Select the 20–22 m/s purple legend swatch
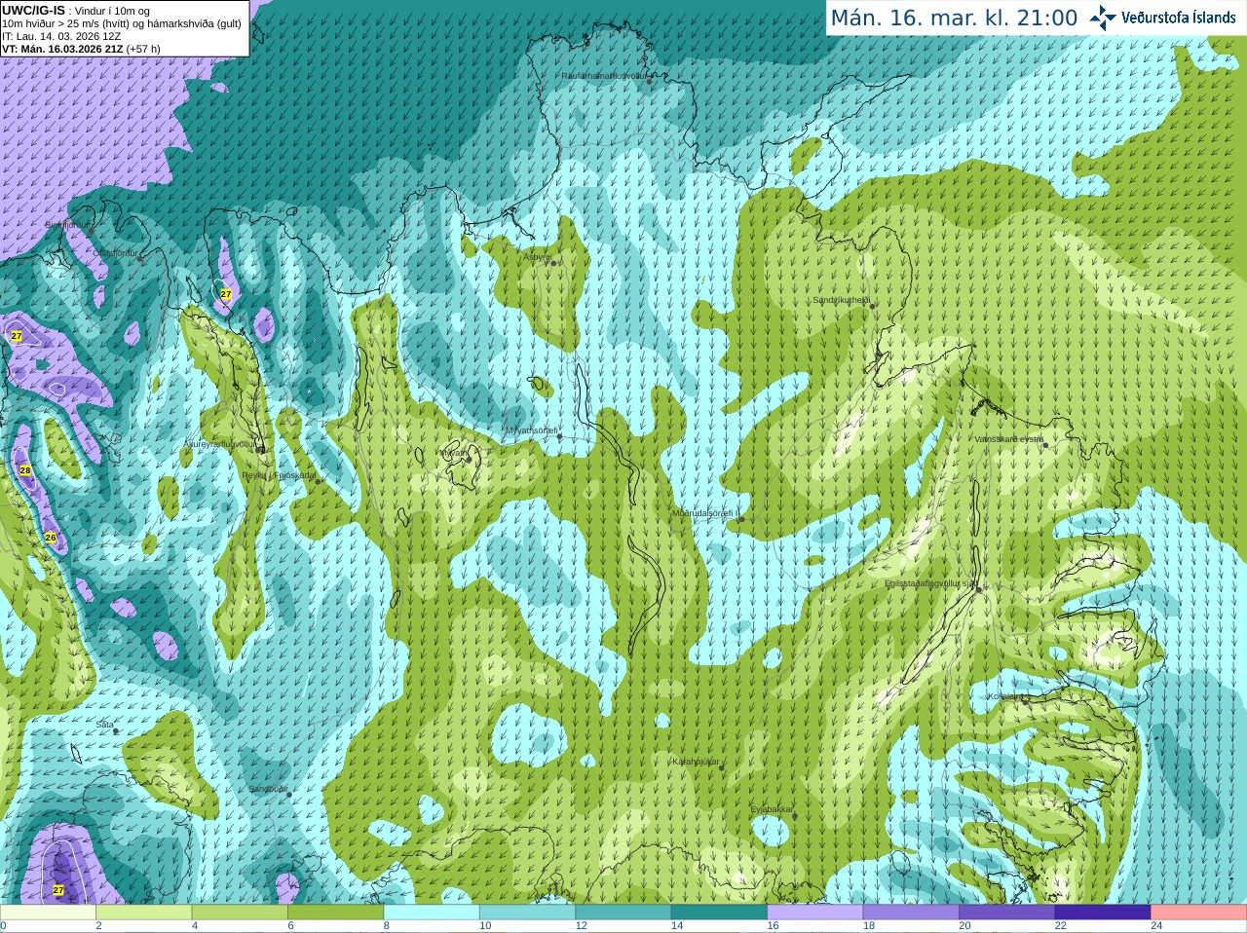 [1007, 912]
